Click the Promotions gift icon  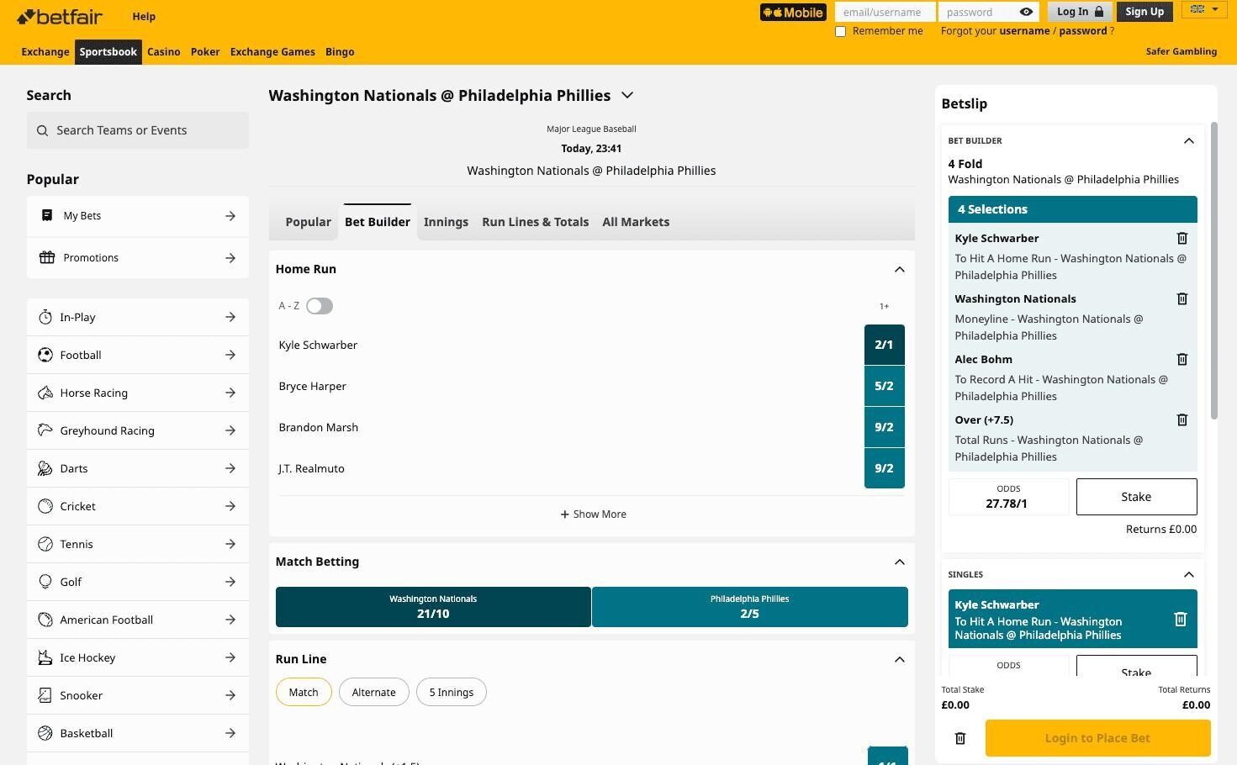click(47, 257)
